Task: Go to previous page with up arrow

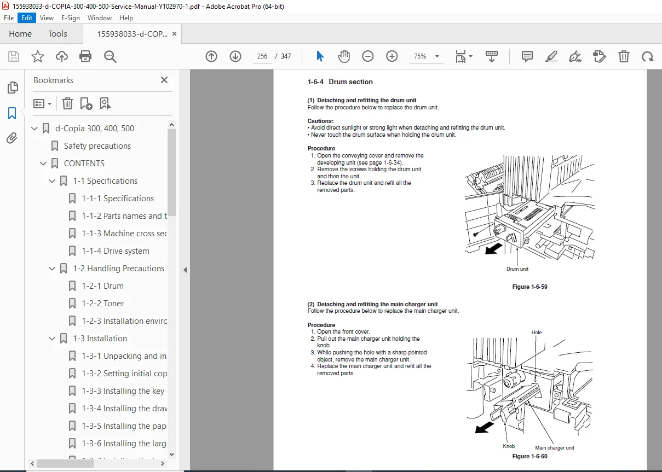Action: 211,56
